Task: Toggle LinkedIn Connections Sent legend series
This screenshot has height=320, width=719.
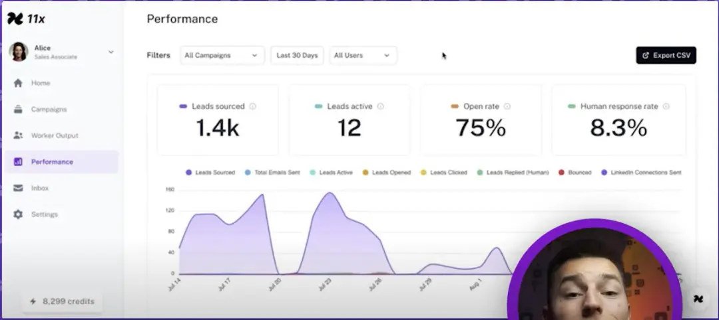Action: [641, 173]
